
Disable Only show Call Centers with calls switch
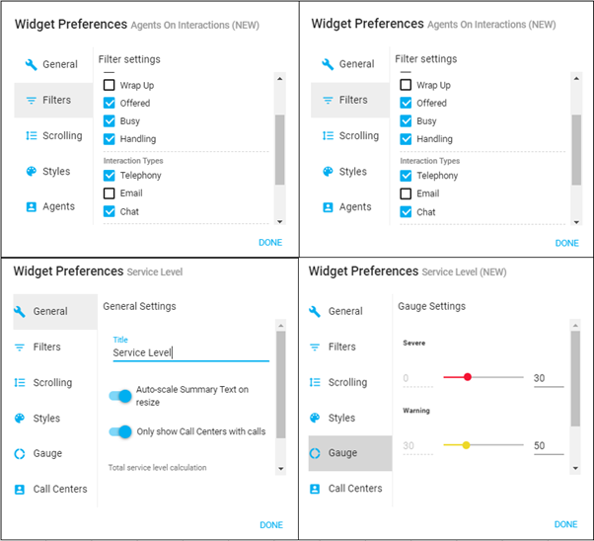click(120, 431)
